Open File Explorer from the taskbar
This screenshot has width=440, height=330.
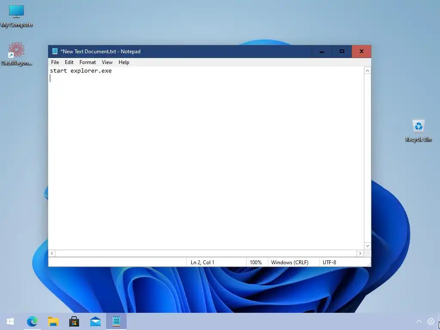pos(53,321)
